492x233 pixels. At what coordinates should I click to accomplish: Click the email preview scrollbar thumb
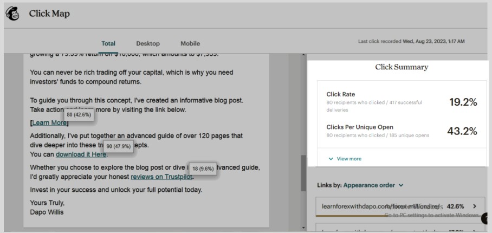pyautogui.click(x=303, y=173)
